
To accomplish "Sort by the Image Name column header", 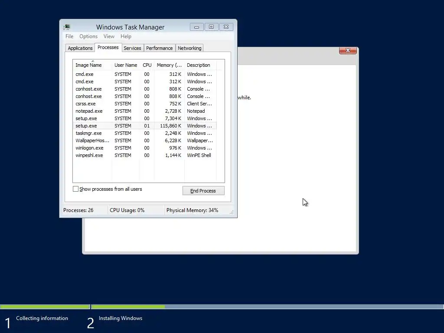I will click(92, 65).
